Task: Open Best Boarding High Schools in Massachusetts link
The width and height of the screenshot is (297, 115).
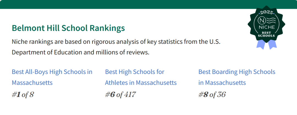Action: pos(237,77)
